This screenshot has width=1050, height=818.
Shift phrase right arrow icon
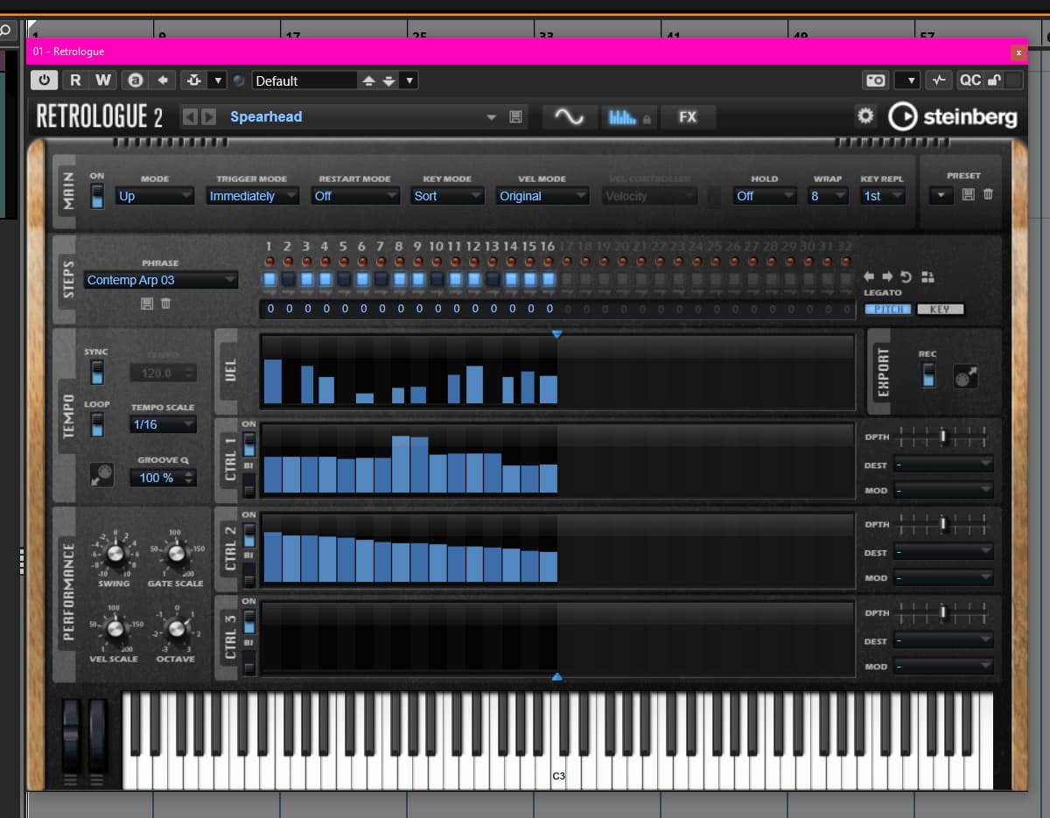coord(888,277)
